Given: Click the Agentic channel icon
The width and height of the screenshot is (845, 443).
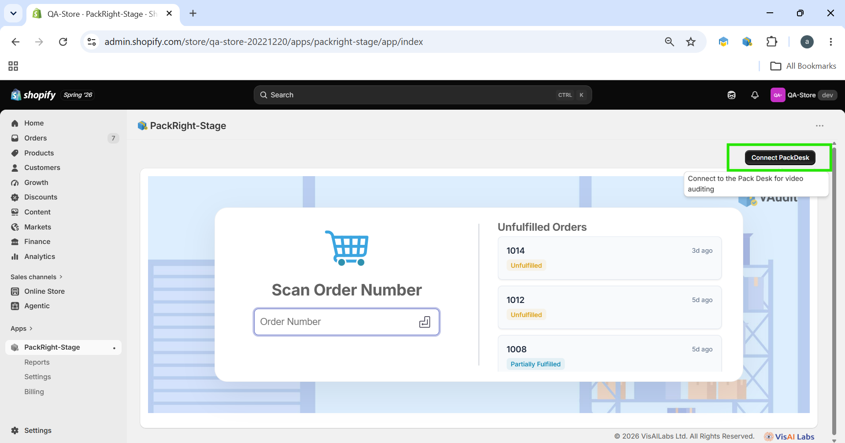Looking at the screenshot, I should (x=15, y=306).
